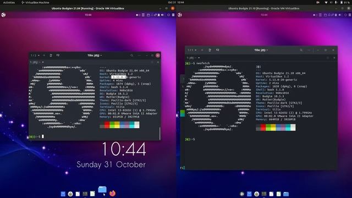Open the Tilix title dropdown in the right window
This screenshot has height=198, width=352.
coord(261,50)
